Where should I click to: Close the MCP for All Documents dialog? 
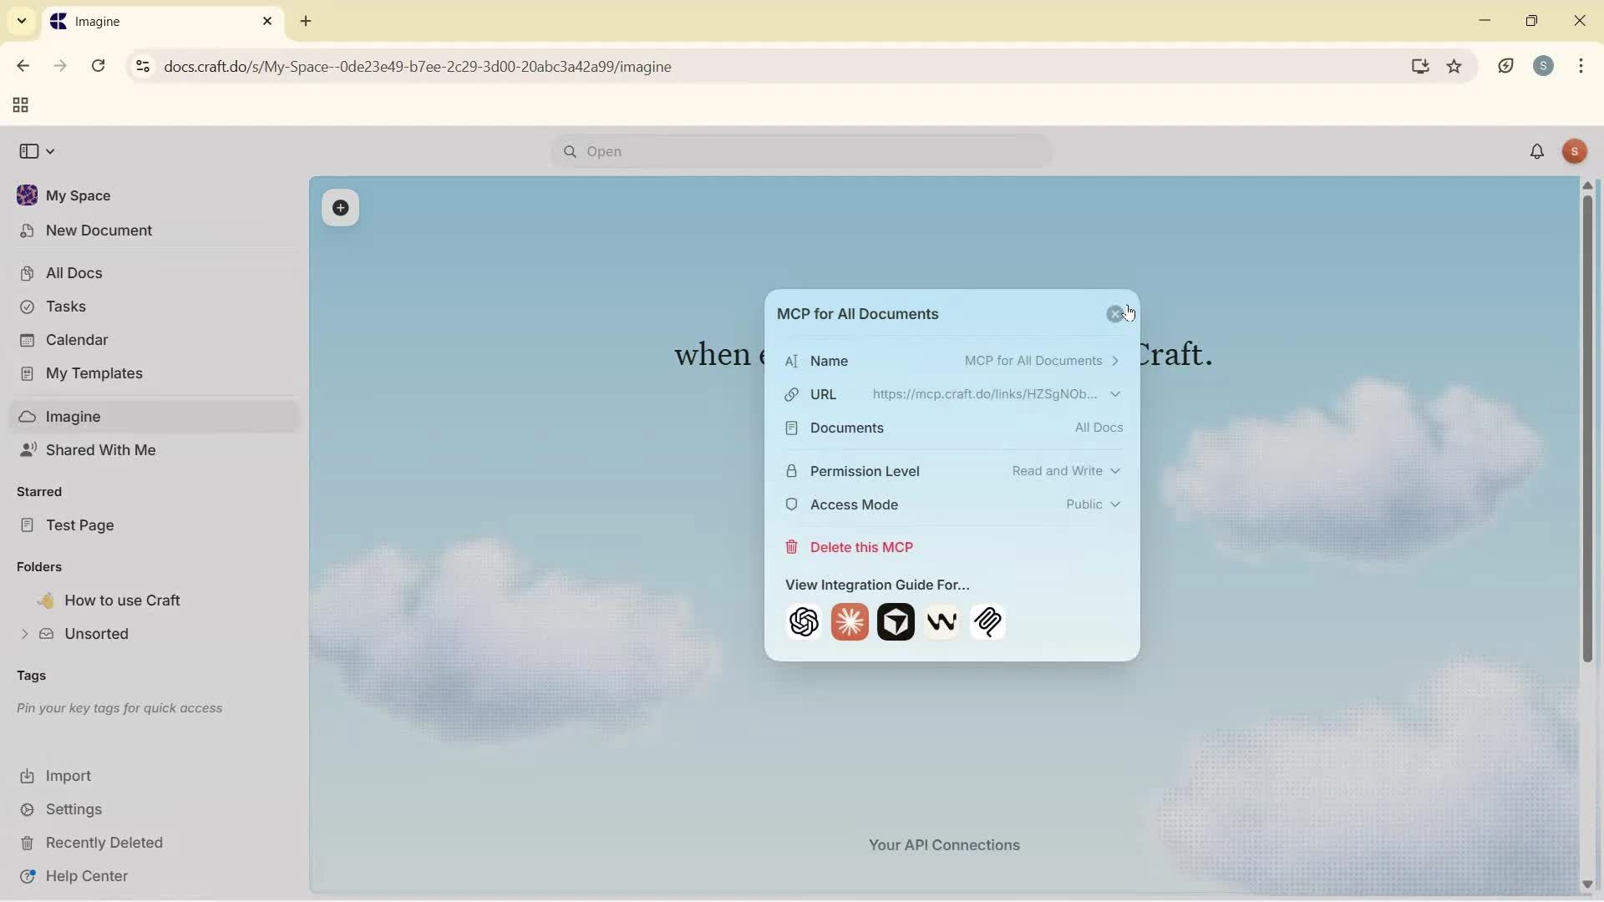(1114, 314)
